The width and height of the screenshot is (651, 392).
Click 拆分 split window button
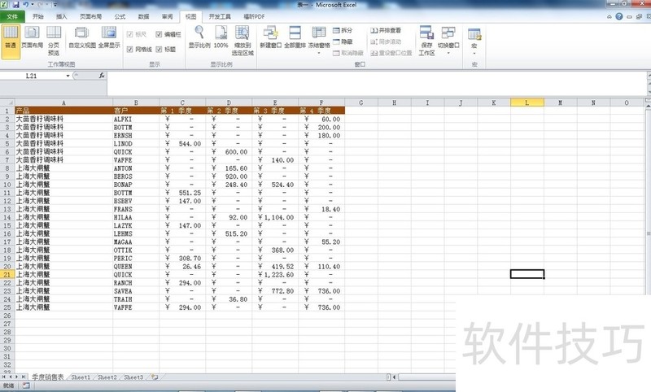[x=343, y=30]
